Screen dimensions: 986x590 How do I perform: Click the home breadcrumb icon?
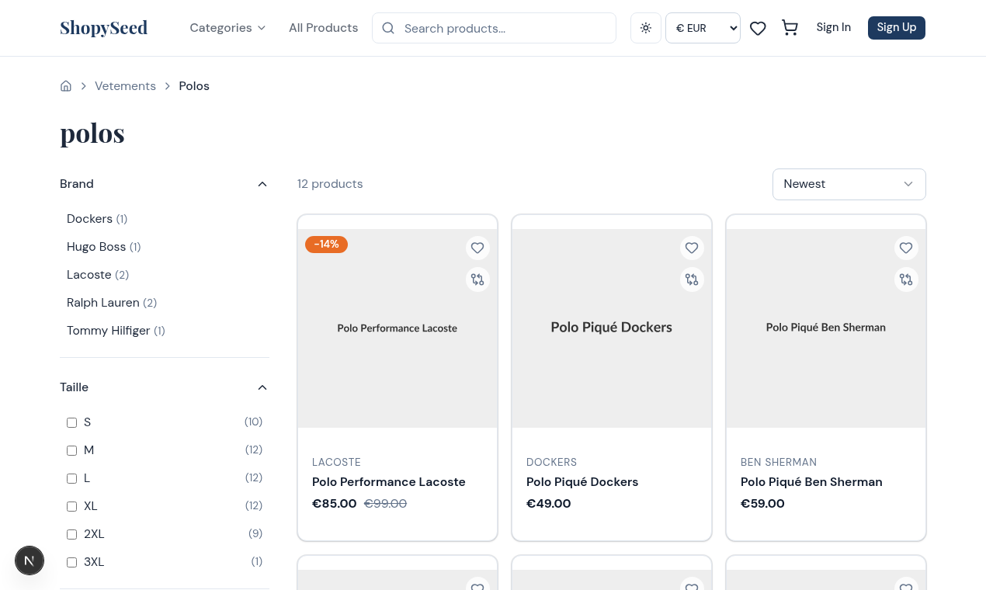tap(66, 86)
